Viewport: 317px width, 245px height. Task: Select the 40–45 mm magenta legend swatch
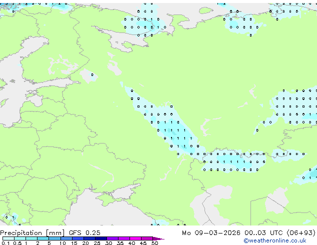[x=135, y=238]
